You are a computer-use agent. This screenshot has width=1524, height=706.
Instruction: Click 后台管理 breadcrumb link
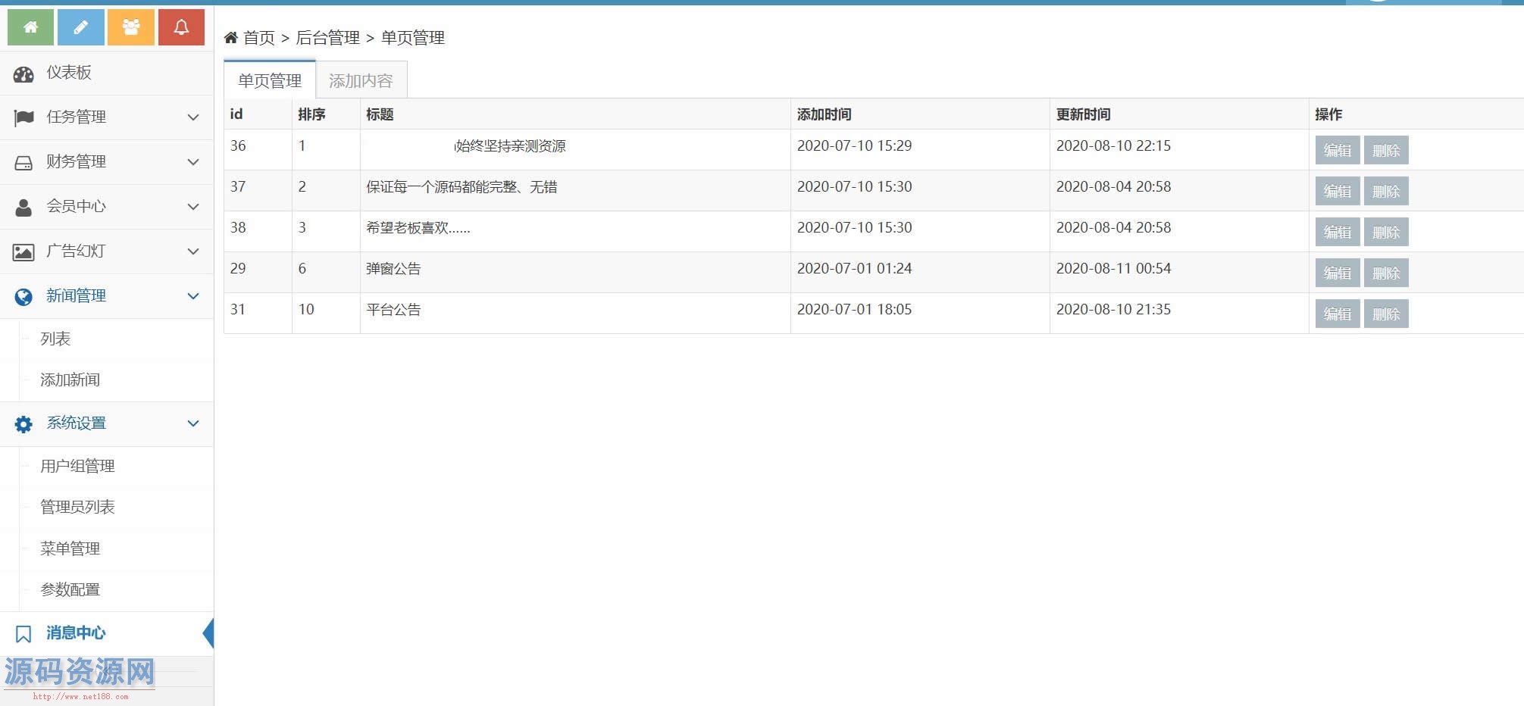coord(327,38)
